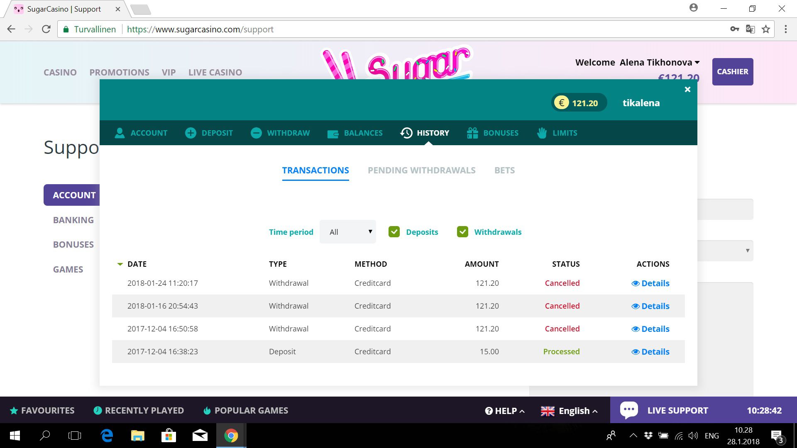Click the saved password key icon
Viewport: 797px width, 448px height.
(x=734, y=29)
